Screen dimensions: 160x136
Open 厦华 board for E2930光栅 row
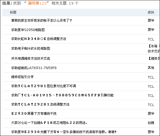coord(151,132)
